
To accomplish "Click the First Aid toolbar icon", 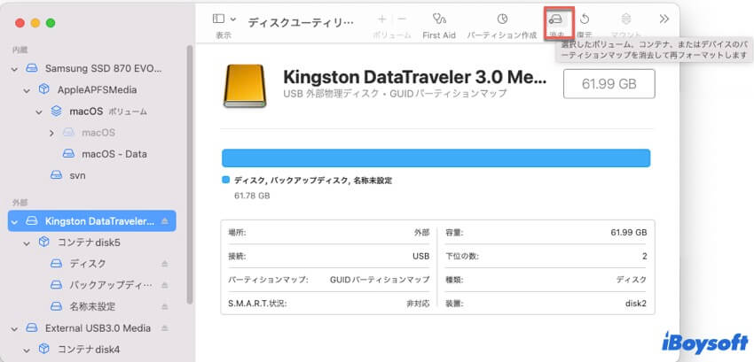I will pos(439,19).
